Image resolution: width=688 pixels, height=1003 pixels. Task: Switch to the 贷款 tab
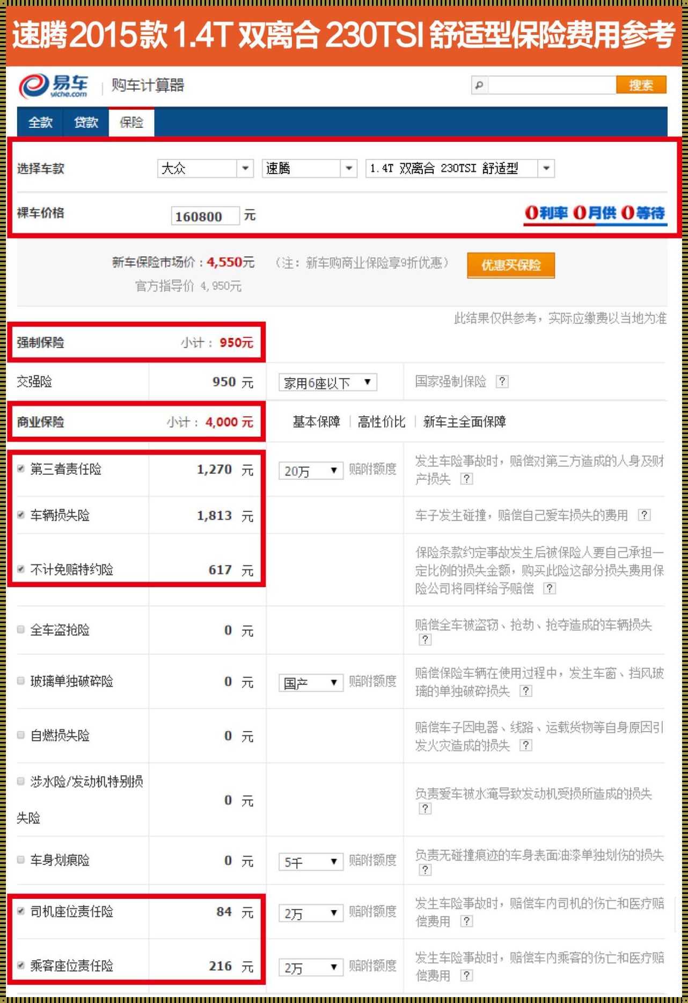point(86,122)
